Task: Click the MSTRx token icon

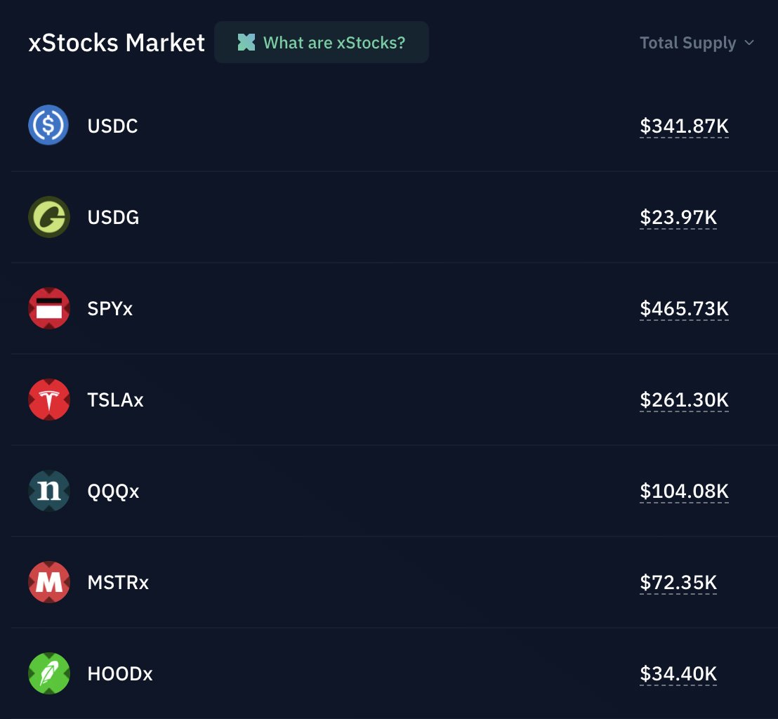Action: coord(48,582)
